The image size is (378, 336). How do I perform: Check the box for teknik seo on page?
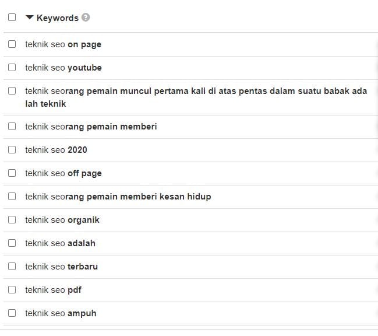(12, 44)
